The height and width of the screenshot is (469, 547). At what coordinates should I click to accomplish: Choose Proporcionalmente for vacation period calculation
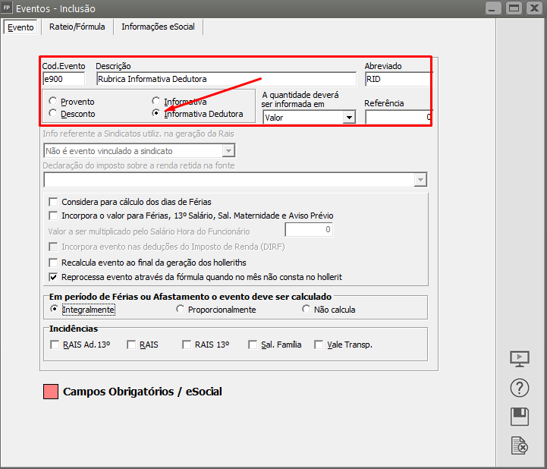(x=181, y=310)
